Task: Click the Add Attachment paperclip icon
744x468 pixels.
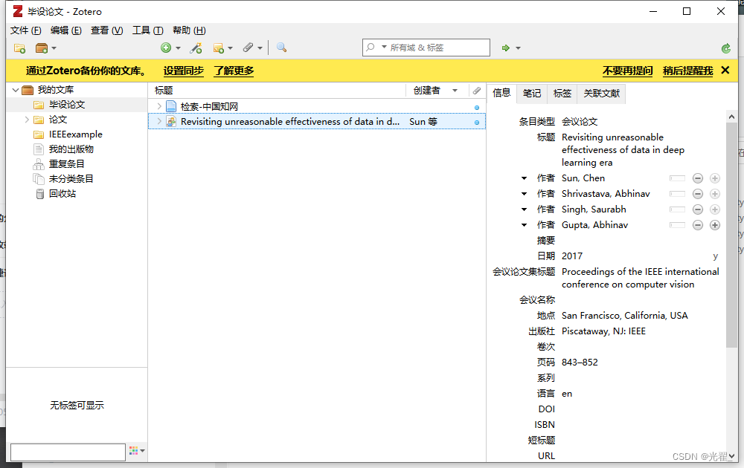Action: tap(248, 48)
